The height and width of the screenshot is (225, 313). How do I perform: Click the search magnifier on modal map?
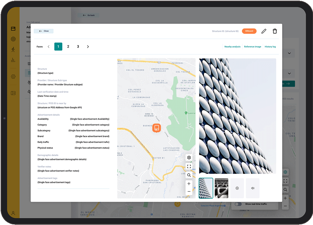pos(189,175)
